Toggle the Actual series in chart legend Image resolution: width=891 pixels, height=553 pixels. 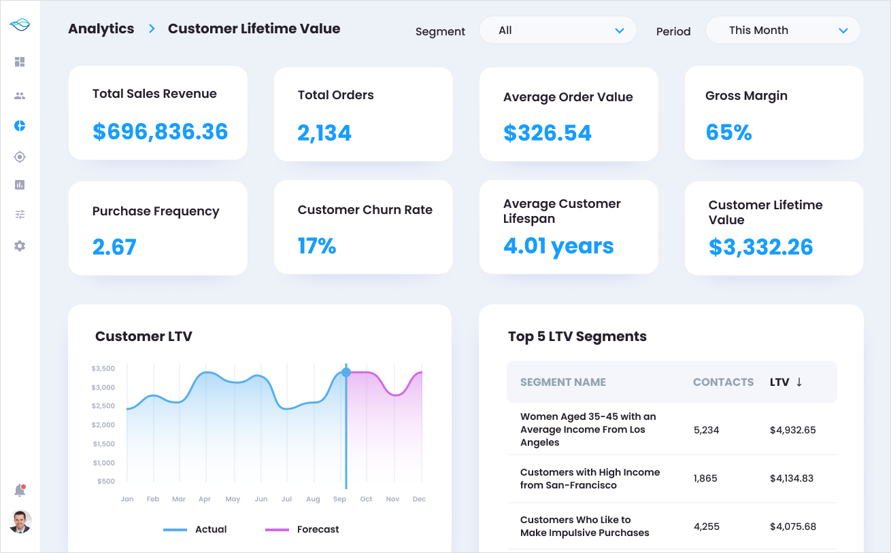point(196,529)
